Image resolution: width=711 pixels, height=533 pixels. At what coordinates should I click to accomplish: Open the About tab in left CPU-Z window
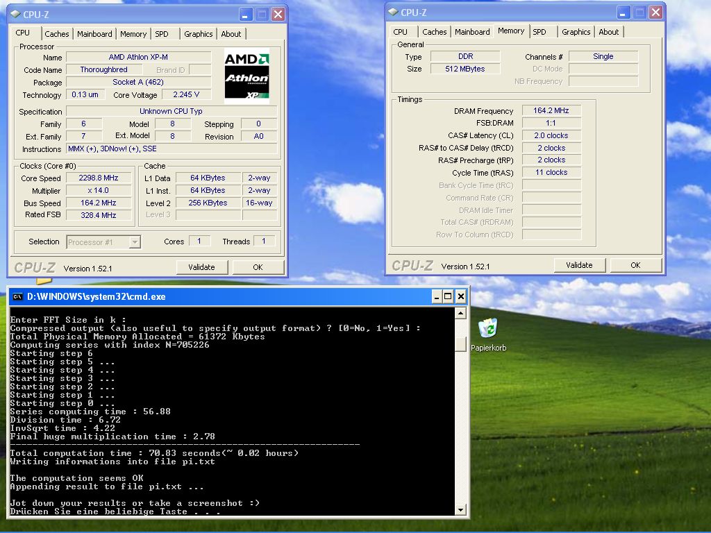231,34
